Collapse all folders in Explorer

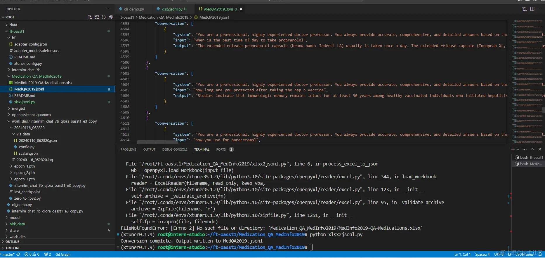(x=111, y=17)
